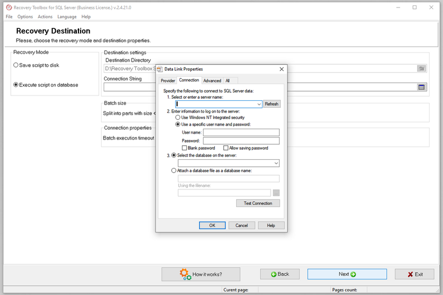This screenshot has width=443, height=295.
Task: Confirm dialog with OK button
Action: [212, 225]
